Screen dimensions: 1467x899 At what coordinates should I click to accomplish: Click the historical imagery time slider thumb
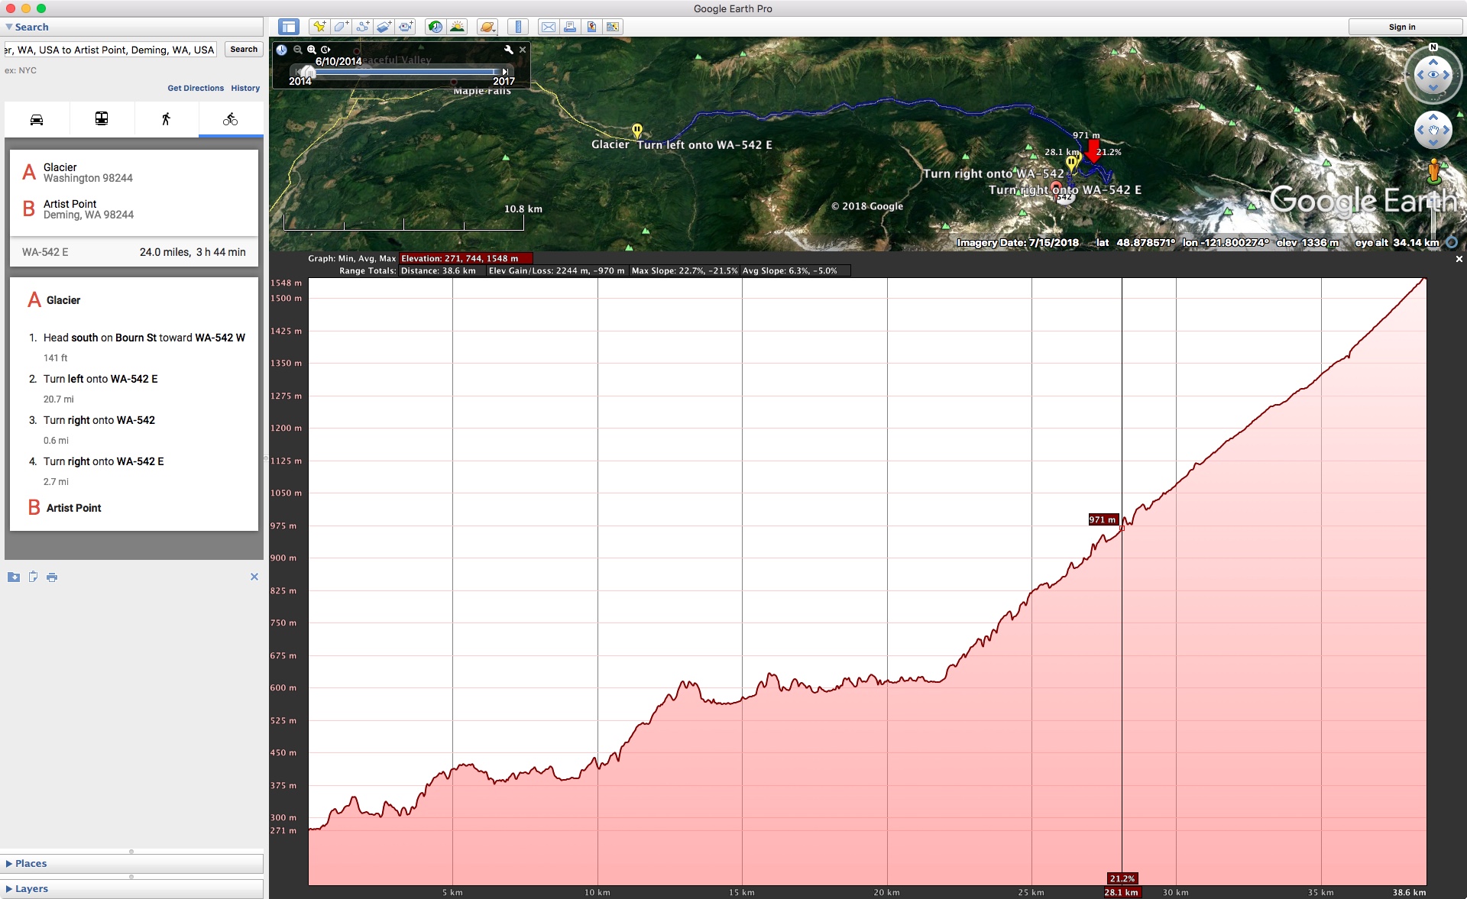pyautogui.click(x=307, y=72)
